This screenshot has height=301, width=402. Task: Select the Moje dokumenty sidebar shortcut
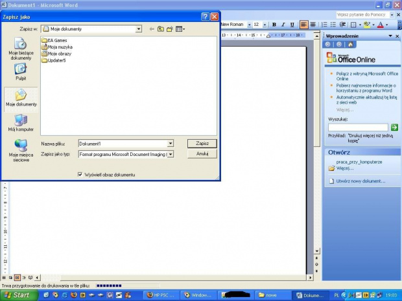tap(21, 98)
